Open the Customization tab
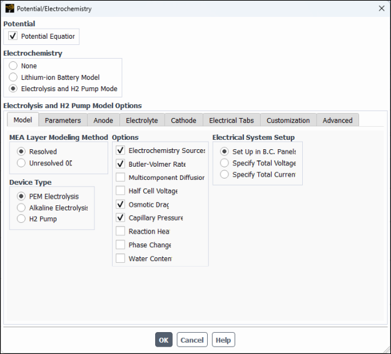Image resolution: width=391 pixels, height=354 pixels. point(288,120)
